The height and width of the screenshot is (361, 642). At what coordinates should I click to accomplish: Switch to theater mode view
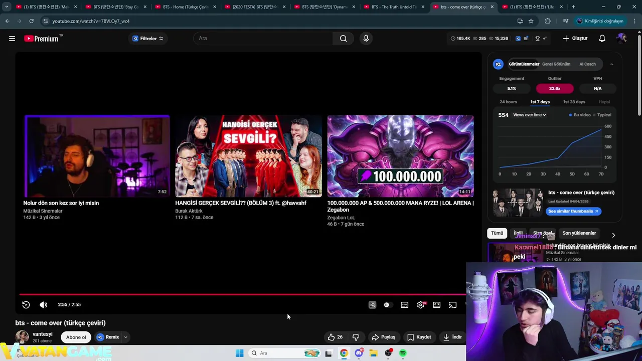pyautogui.click(x=437, y=305)
